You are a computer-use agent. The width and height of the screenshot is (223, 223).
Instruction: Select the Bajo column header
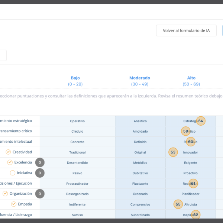click(x=75, y=78)
